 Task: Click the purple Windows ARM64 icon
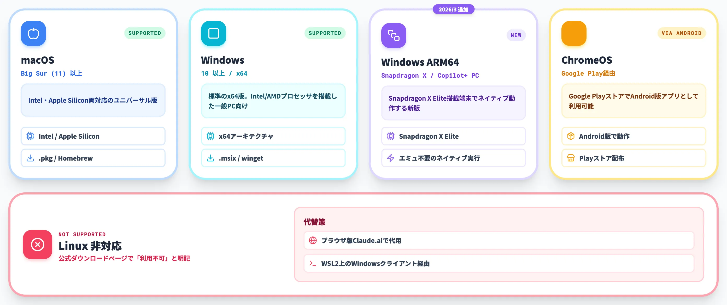[394, 35]
